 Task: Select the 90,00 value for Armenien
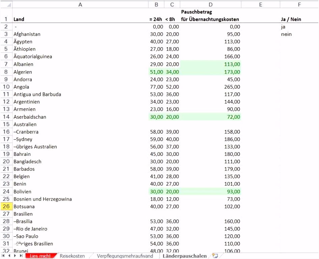210,109
